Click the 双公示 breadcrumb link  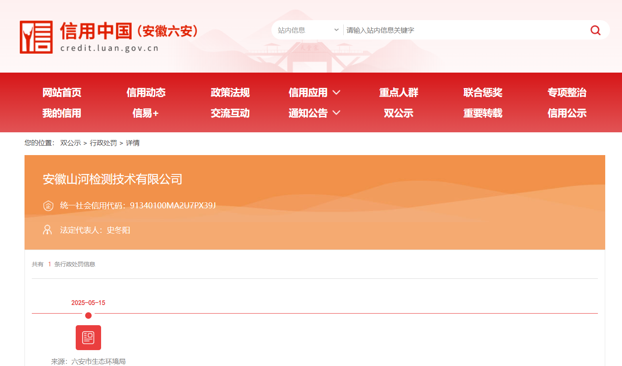(x=71, y=143)
